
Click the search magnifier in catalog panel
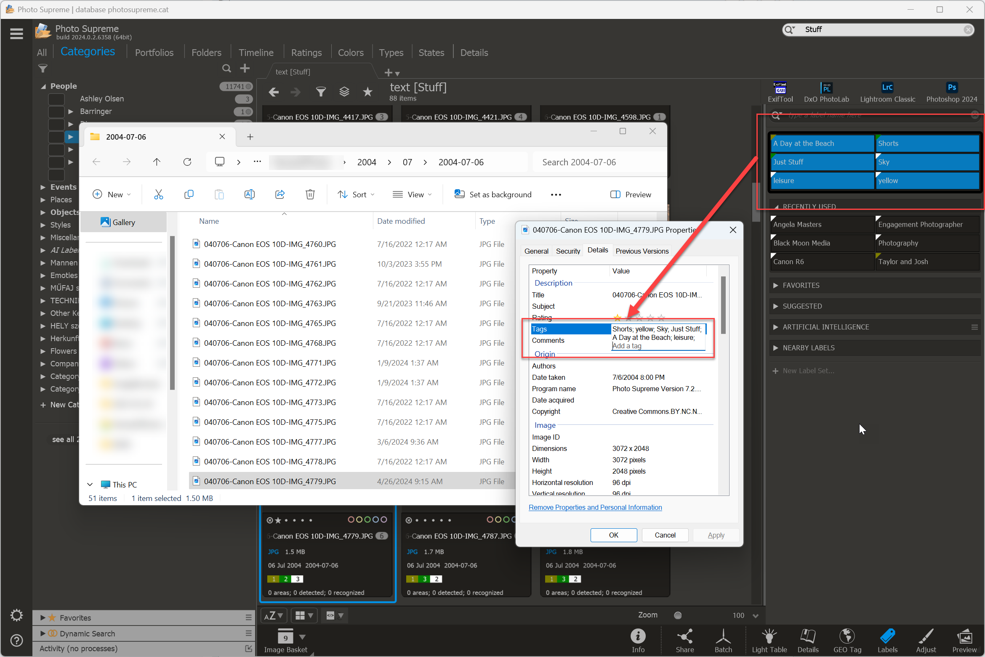tap(226, 68)
